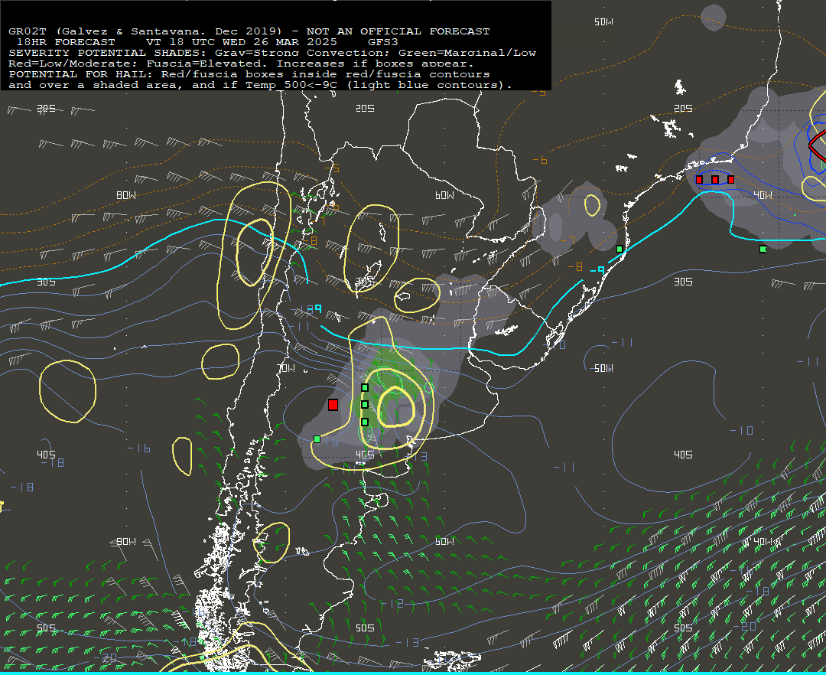Click the orange '-6' temperature contour label
The image size is (826, 675).
[x=539, y=160]
